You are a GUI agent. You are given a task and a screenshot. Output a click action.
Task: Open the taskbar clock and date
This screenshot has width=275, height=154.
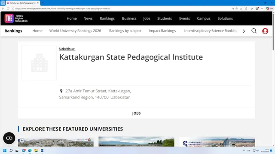click(265, 151)
